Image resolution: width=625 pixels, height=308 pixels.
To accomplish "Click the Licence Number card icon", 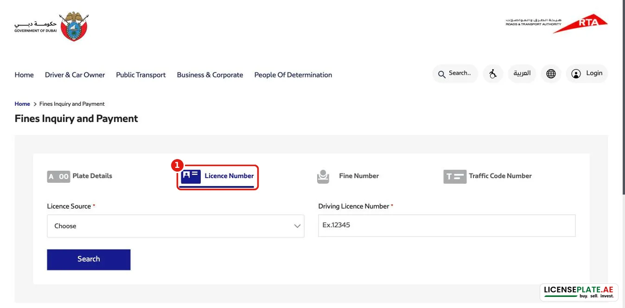I will pyautogui.click(x=191, y=176).
